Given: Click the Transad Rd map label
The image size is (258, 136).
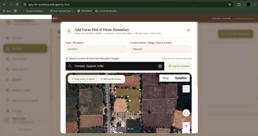Looking at the screenshot, I should [107, 100].
